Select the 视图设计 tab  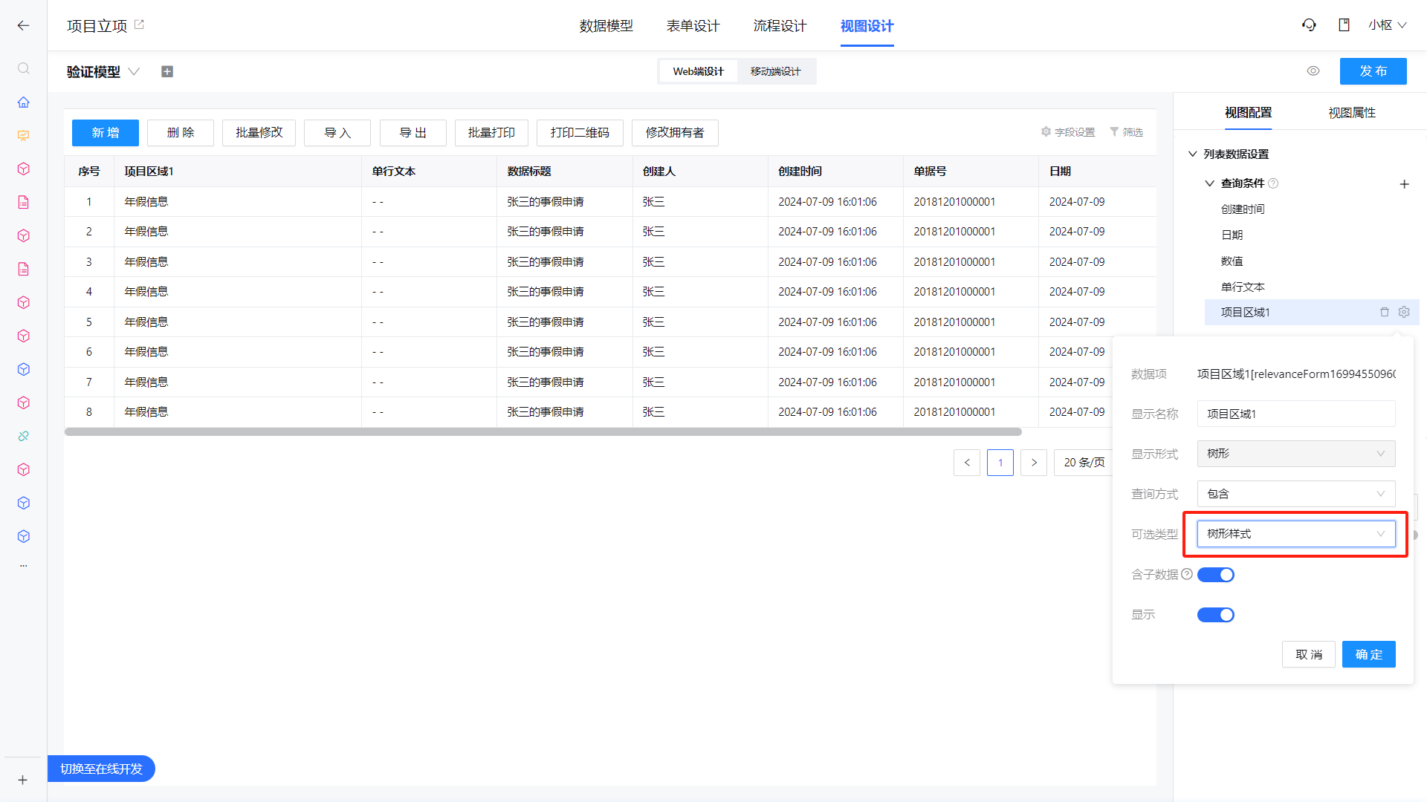click(867, 26)
